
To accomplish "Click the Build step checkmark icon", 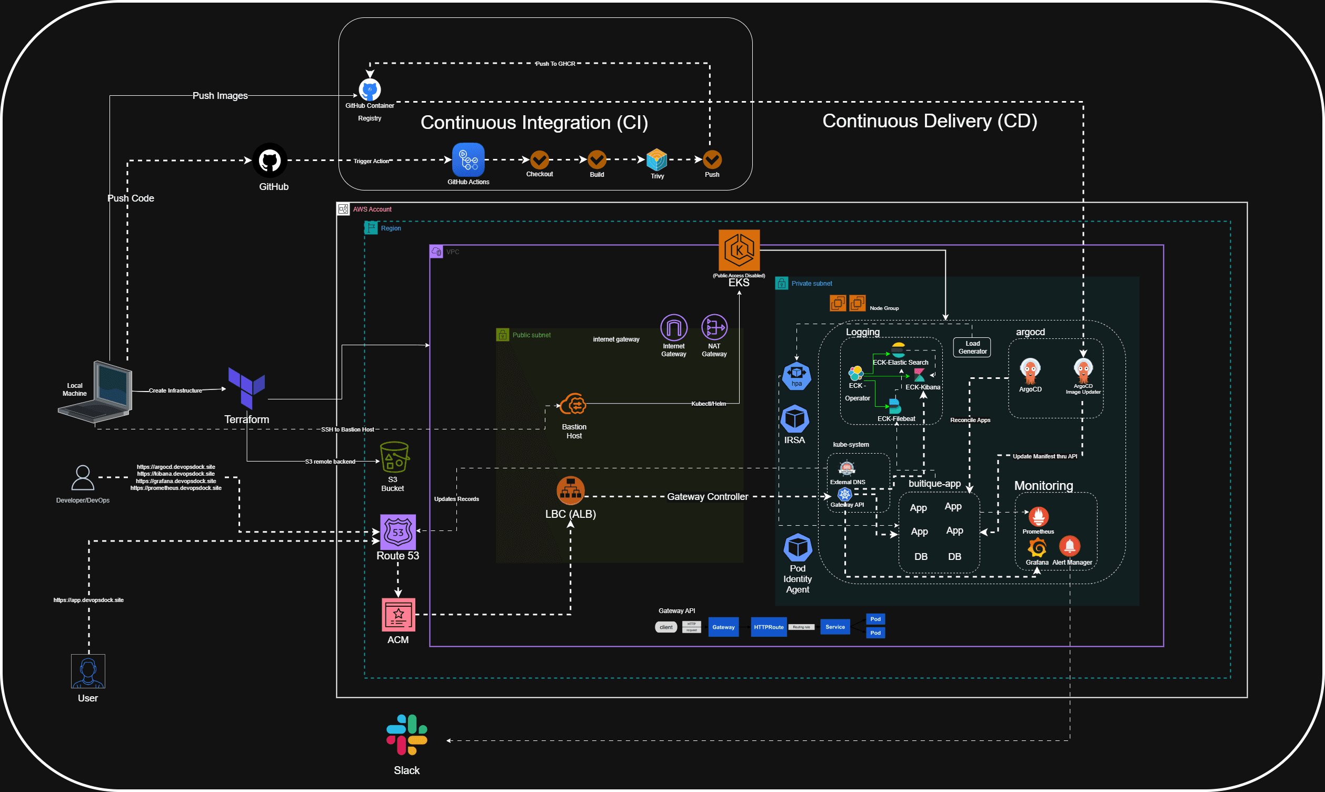I will point(597,159).
